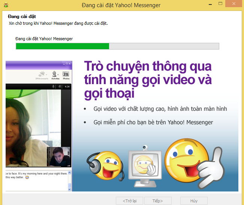Click the thumbs-up smiley emoticon
Image resolution: width=244 pixels, height=205 pixels.
pyautogui.click(x=194, y=163)
